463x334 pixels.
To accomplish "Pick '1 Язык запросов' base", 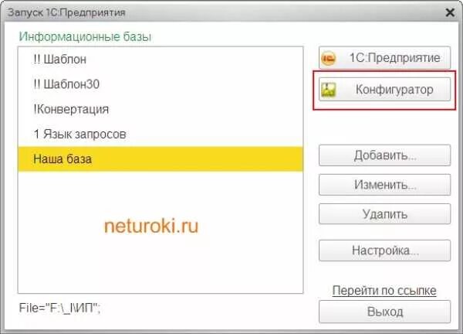I will pyautogui.click(x=161, y=135).
